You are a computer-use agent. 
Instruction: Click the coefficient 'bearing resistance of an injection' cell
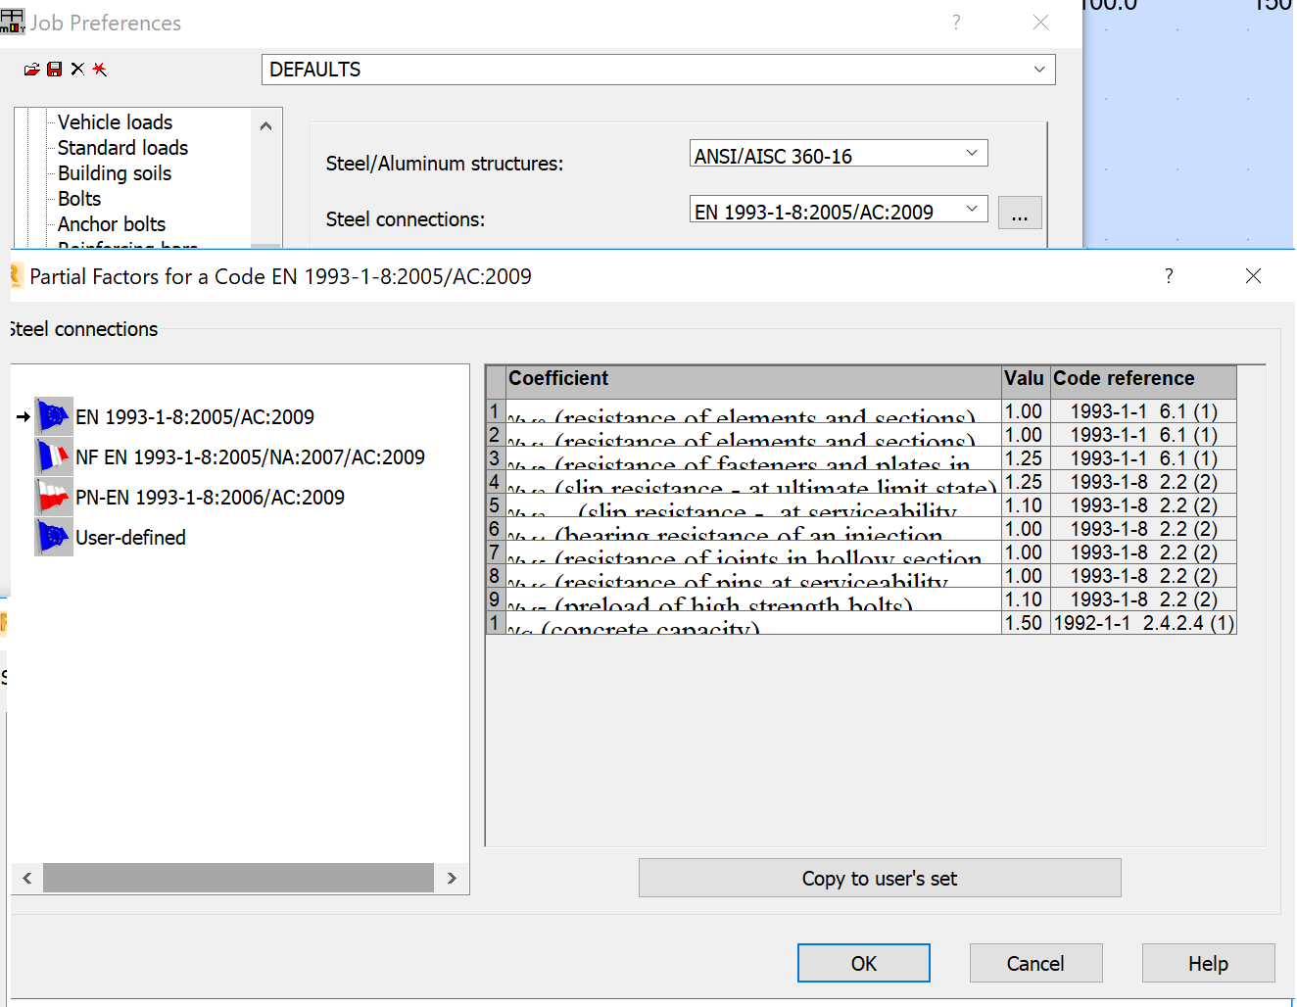[753, 529]
